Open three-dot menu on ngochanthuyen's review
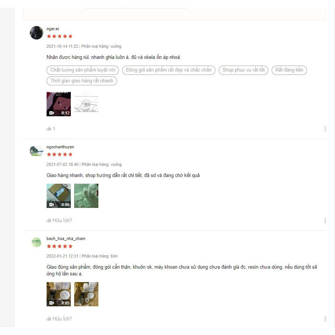 325,221
